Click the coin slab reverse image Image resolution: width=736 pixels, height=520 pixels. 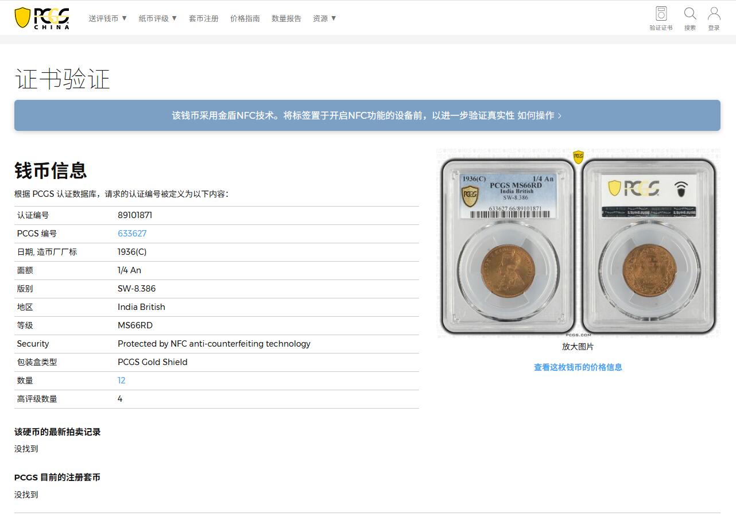pyautogui.click(x=649, y=245)
